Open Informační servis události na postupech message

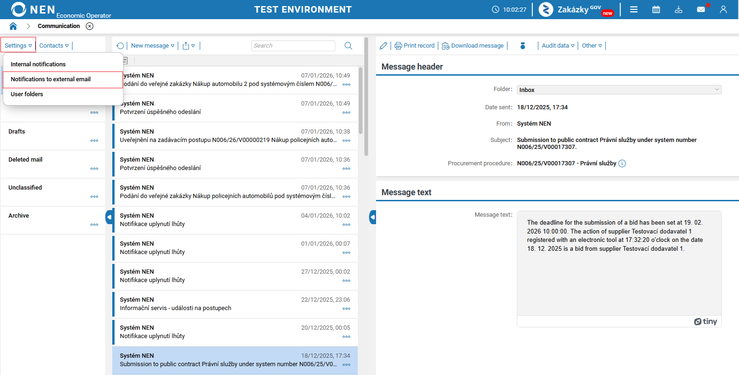[x=235, y=304]
